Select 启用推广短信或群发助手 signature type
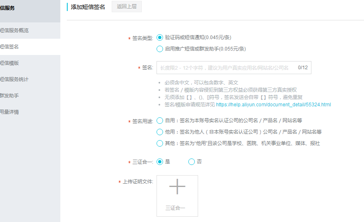This screenshot has width=364, height=222. (x=160, y=49)
